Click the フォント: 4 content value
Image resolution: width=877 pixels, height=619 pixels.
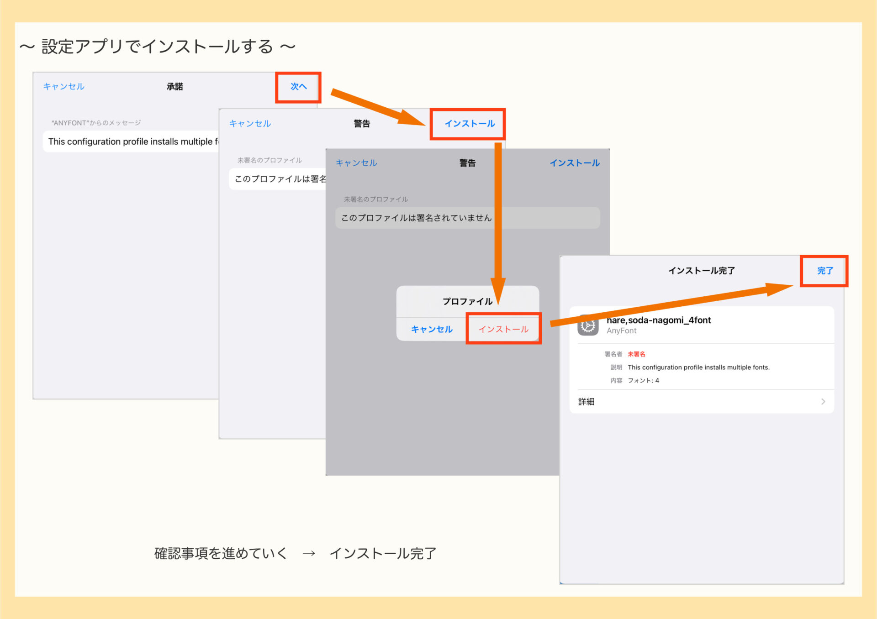click(x=643, y=380)
